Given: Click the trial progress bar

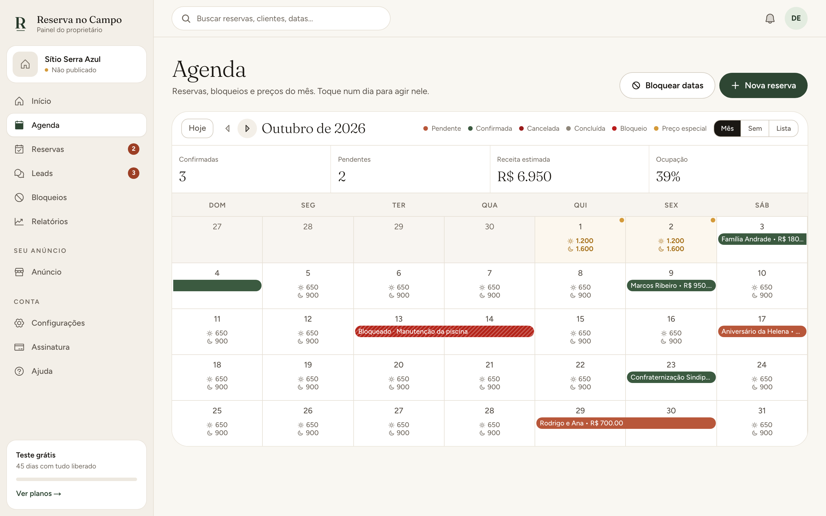Looking at the screenshot, I should (x=77, y=479).
